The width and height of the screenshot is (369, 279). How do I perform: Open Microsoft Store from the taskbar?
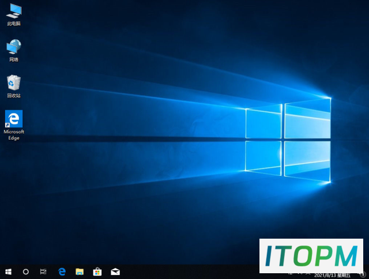[x=97, y=272]
